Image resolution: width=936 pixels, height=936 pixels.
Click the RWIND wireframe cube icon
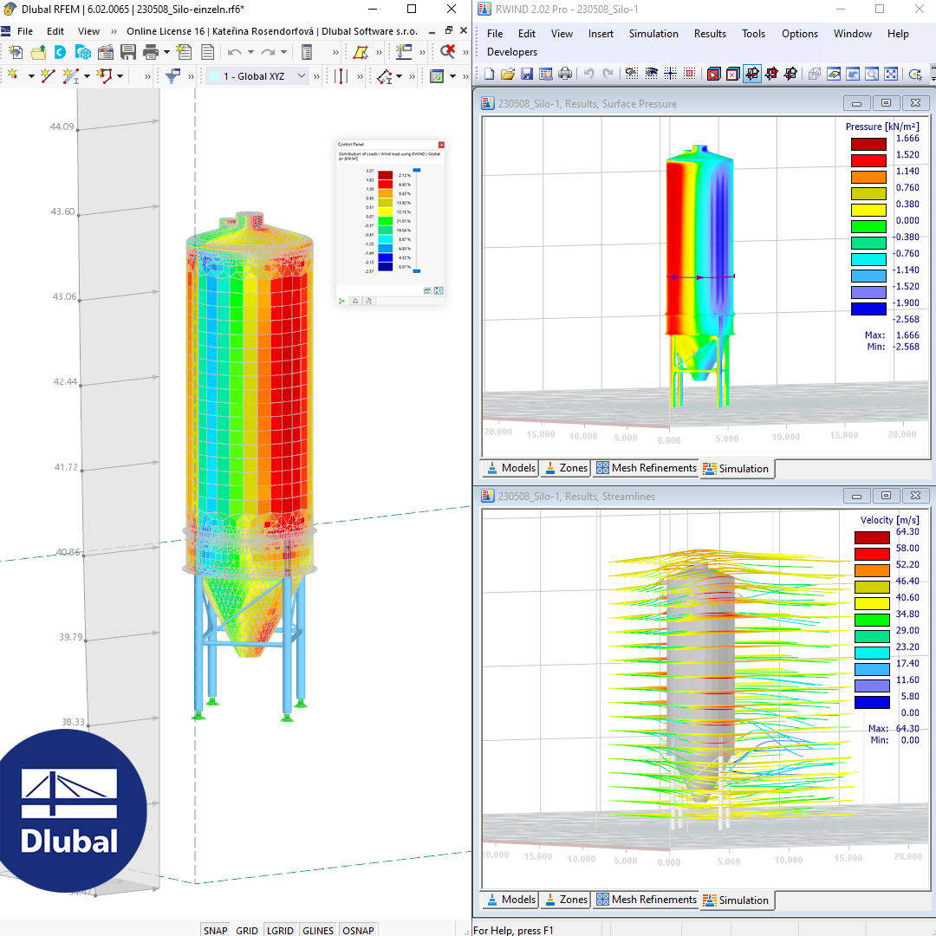814,74
